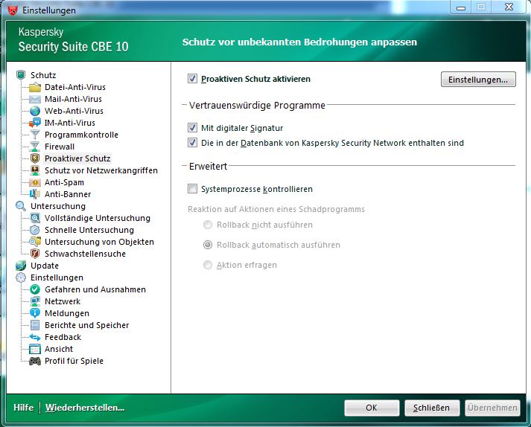Click the Anti-Banner icon
The width and height of the screenshot is (531, 427).
click(35, 194)
